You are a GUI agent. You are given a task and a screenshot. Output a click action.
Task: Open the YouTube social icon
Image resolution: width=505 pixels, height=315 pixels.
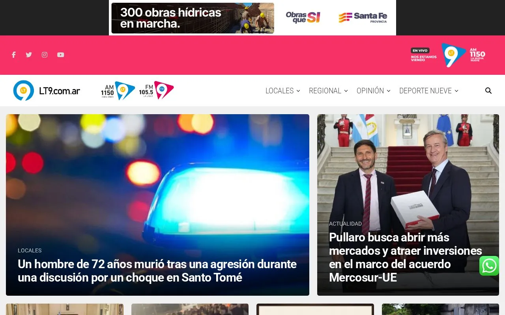60,55
